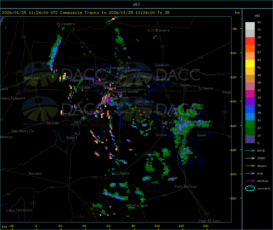Click the Paso_El_Loro map label
The height and width of the screenshot is (230, 273).
pos(210,221)
